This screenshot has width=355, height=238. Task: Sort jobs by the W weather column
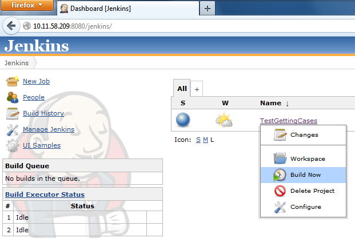[225, 103]
